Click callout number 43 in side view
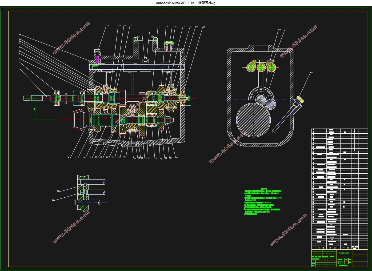 (x=280, y=30)
